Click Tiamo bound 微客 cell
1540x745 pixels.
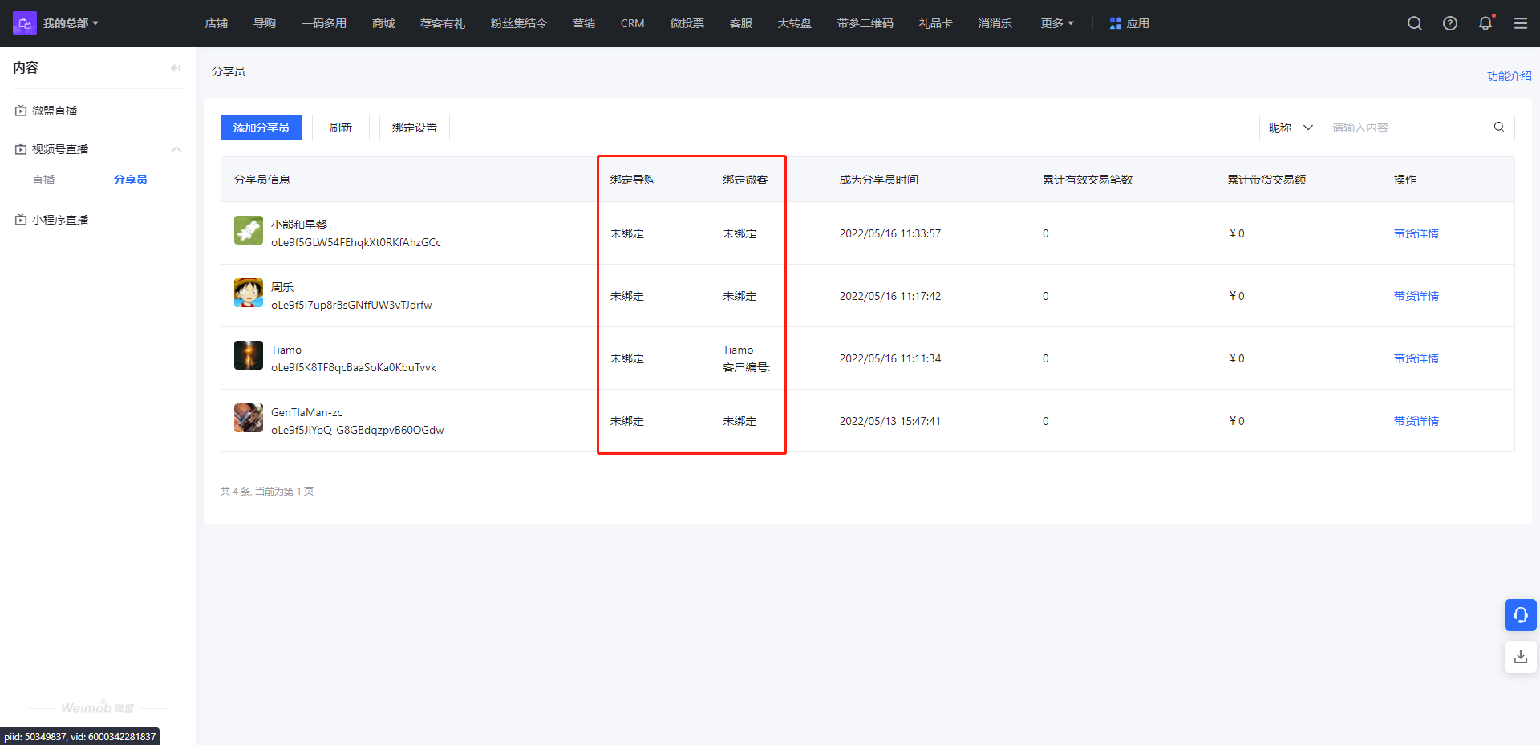pos(747,358)
